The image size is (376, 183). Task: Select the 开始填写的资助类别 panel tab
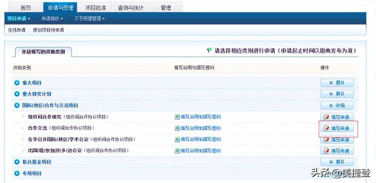click(43, 52)
